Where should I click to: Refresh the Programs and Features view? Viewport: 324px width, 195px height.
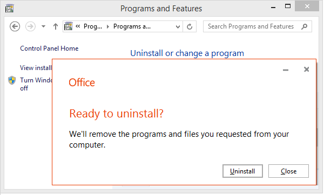point(190,26)
